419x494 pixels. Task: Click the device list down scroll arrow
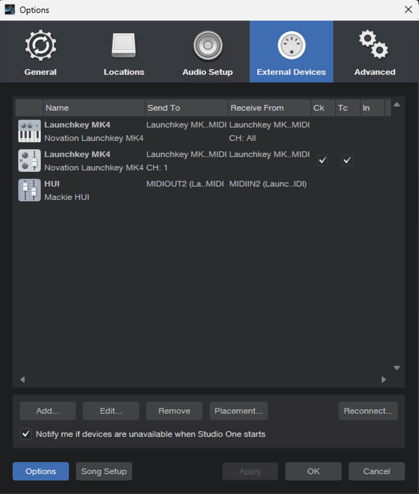[x=397, y=368]
